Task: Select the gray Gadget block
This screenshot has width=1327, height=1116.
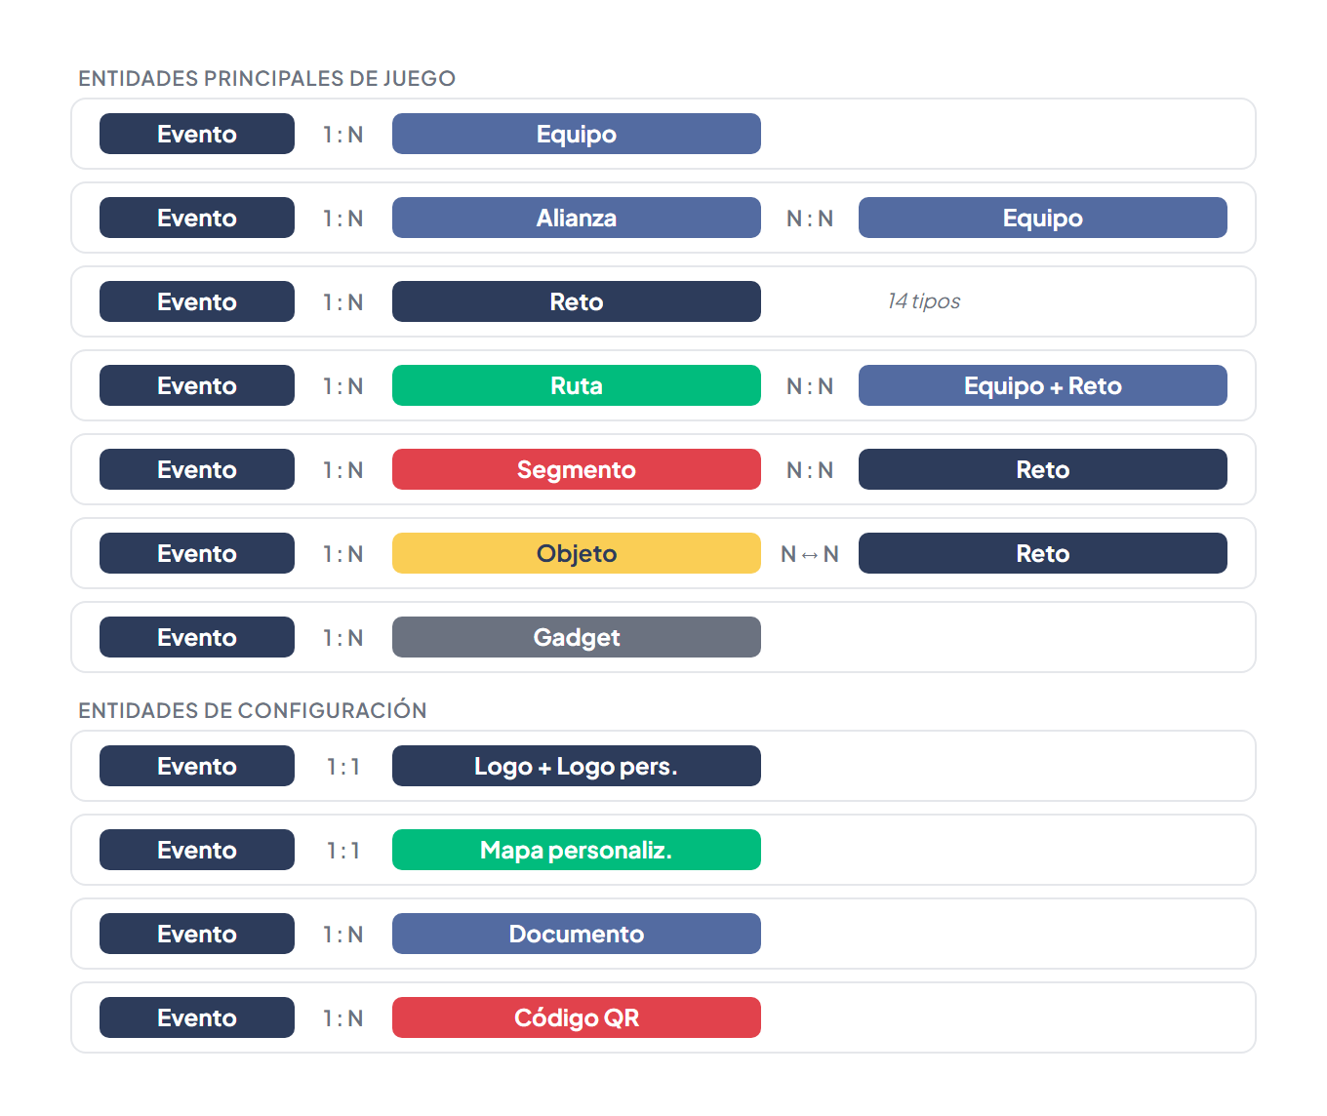Action: point(576,637)
